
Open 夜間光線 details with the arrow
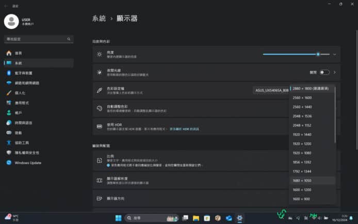coord(335,72)
